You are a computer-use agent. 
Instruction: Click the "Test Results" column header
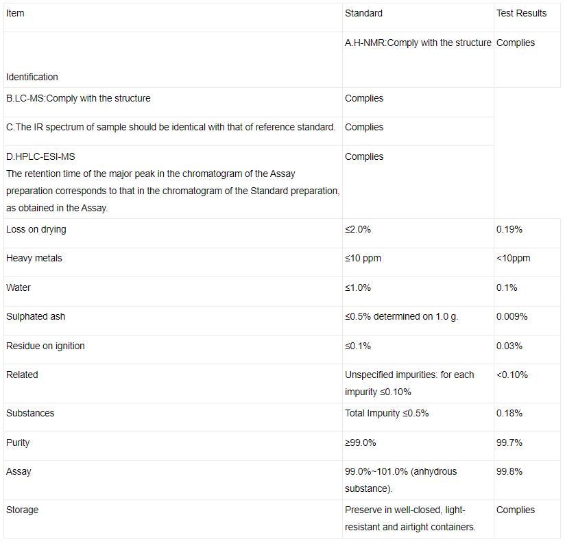(521, 13)
